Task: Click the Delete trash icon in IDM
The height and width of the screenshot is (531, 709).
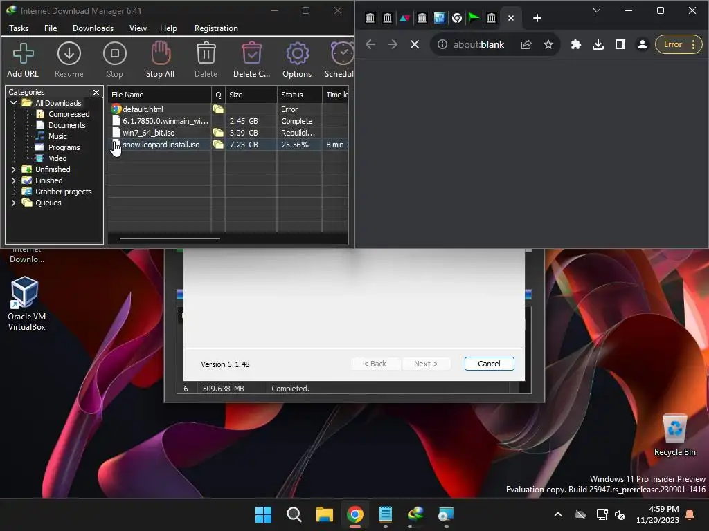Action: click(206, 60)
